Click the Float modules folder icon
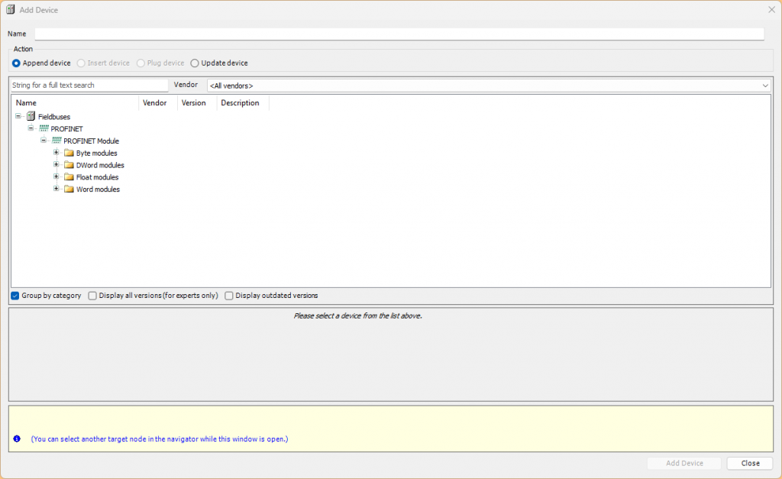This screenshot has width=782, height=479. [69, 177]
